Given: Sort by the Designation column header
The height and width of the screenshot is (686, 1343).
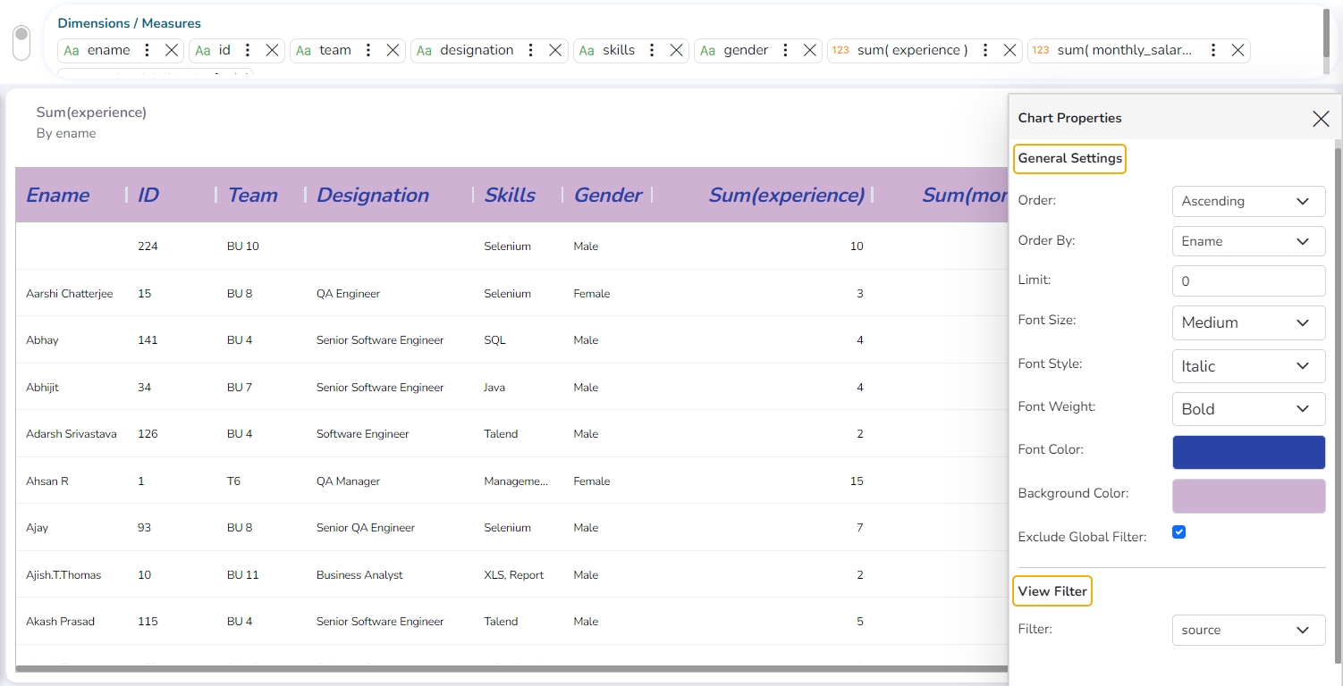Looking at the screenshot, I should point(373,196).
